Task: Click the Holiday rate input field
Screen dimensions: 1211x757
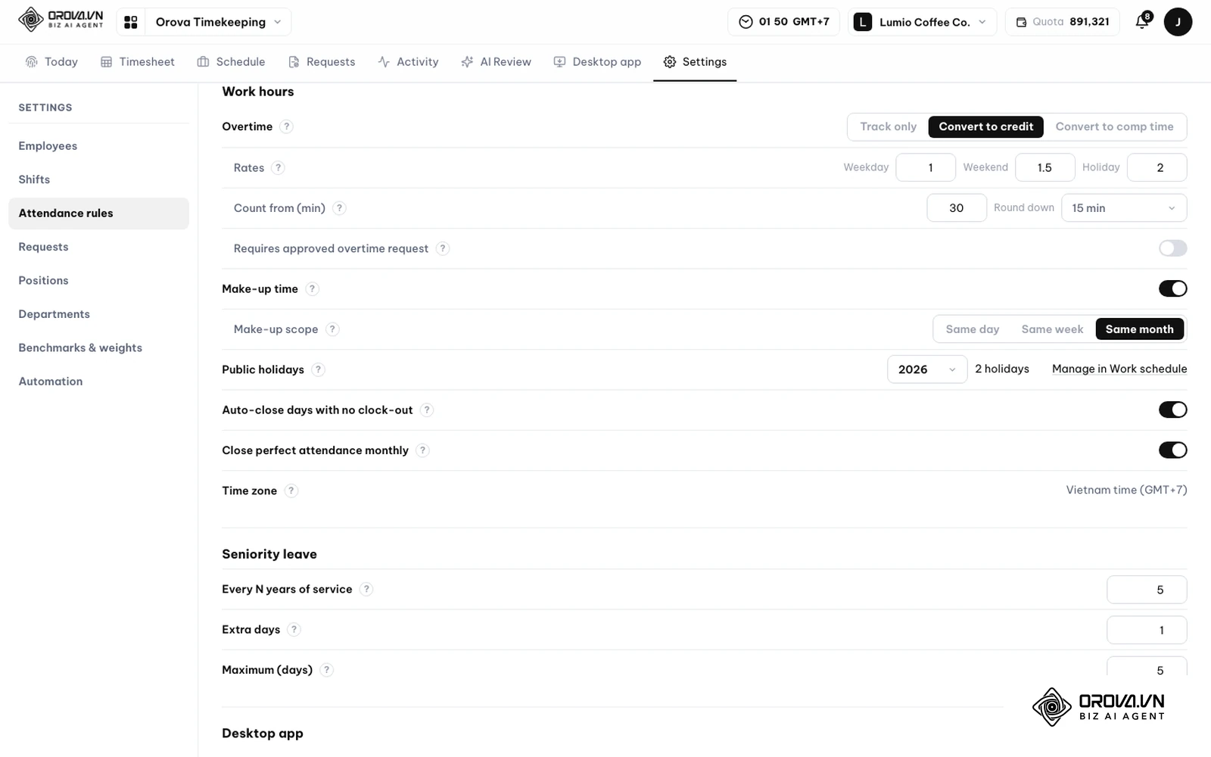Action: 1157,168
